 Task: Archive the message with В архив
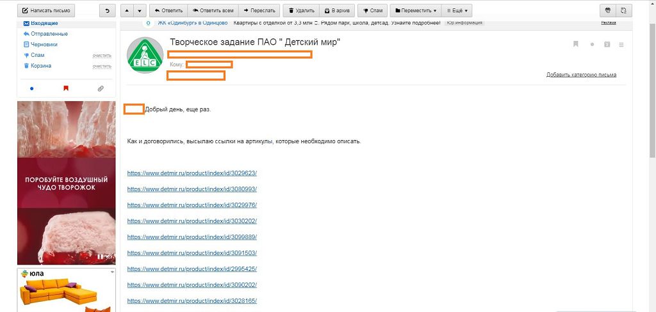tap(337, 10)
